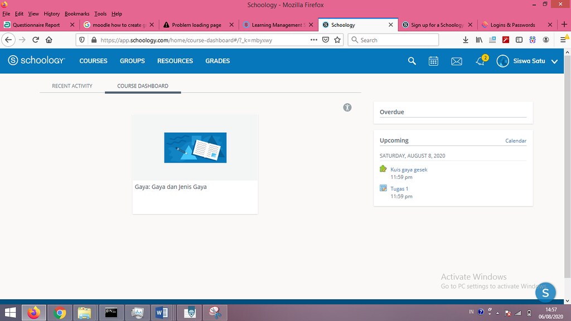
Task: Open the Windows Start menu
Action: point(10,313)
